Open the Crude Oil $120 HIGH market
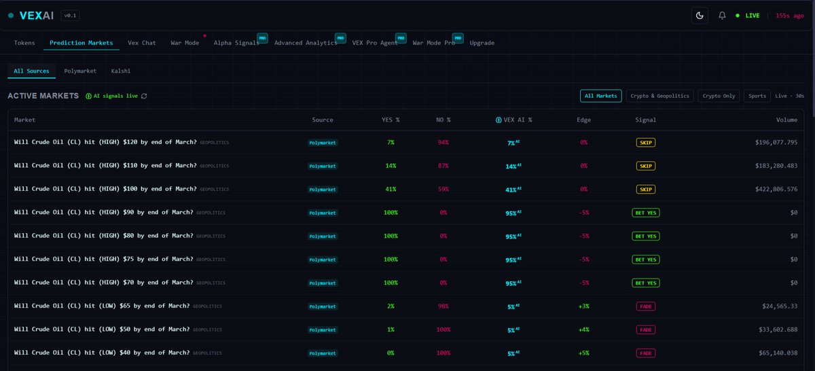This screenshot has width=815, height=371. [105, 143]
